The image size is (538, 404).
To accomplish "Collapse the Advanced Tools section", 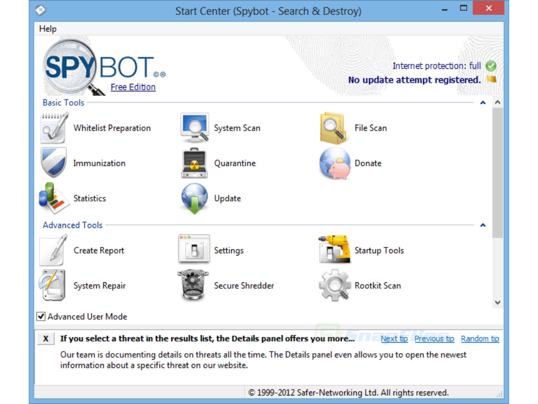I will 483,225.
